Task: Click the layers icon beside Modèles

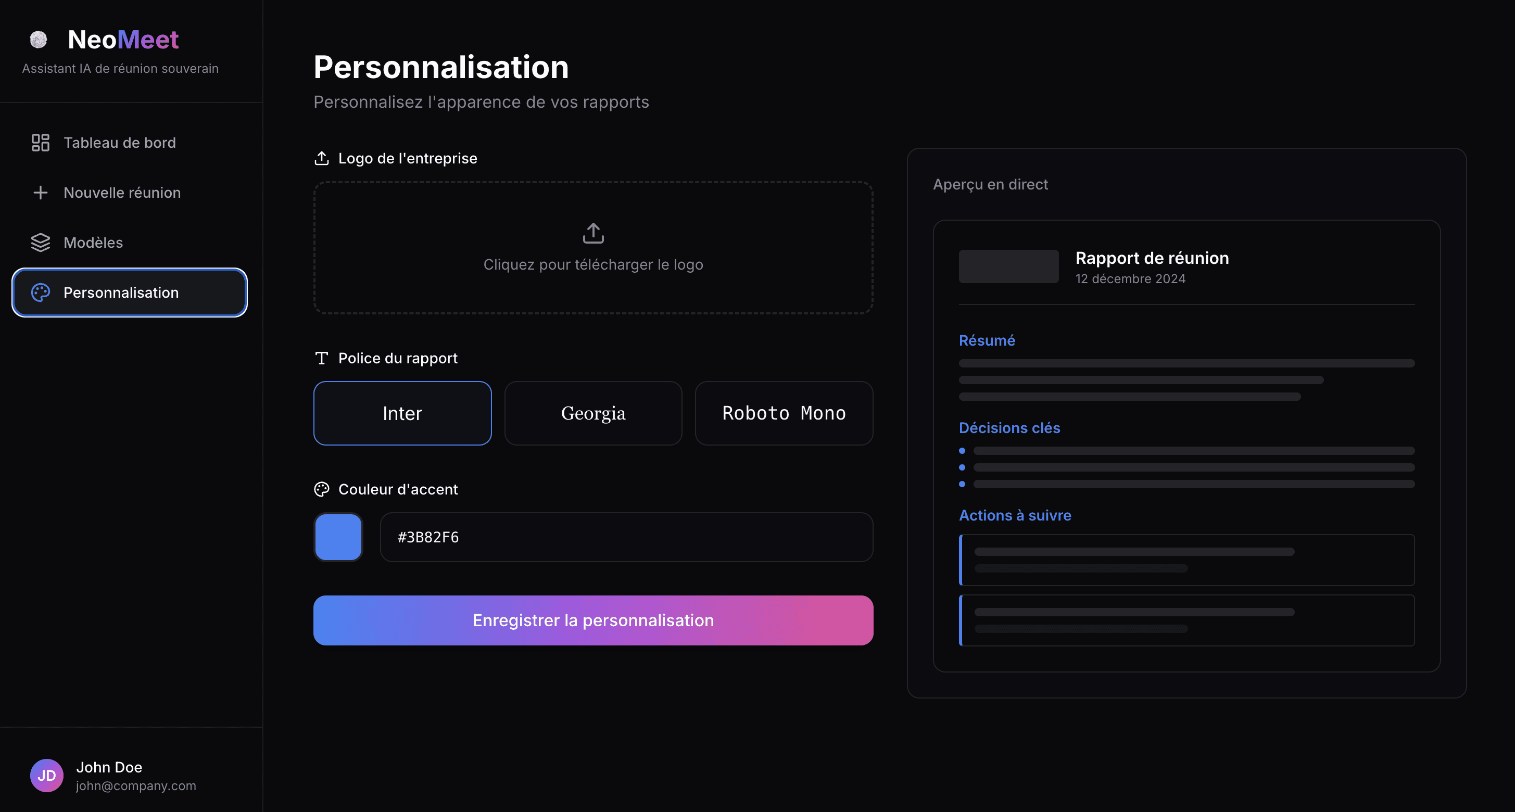Action: 40,242
